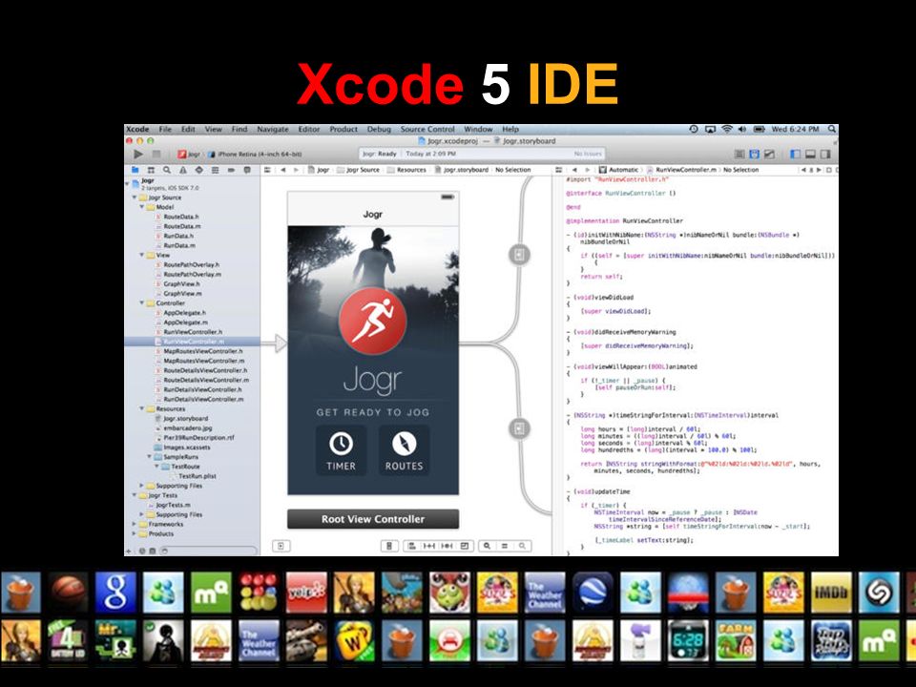Open the Symbol navigator icon

click(x=151, y=170)
